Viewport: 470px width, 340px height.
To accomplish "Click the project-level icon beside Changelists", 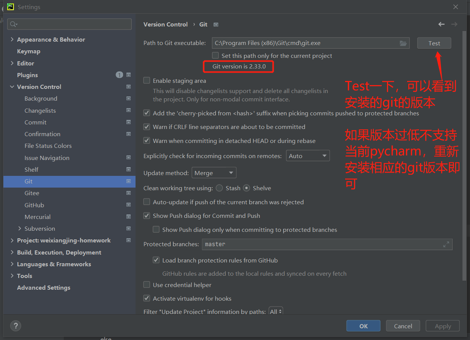I will [x=128, y=110].
